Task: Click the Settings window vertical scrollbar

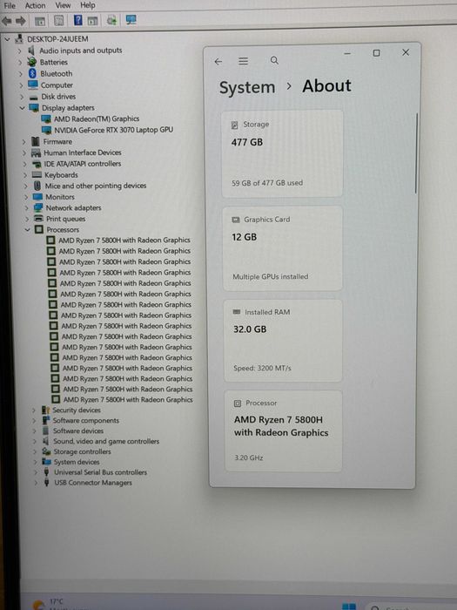Action: click(x=416, y=153)
